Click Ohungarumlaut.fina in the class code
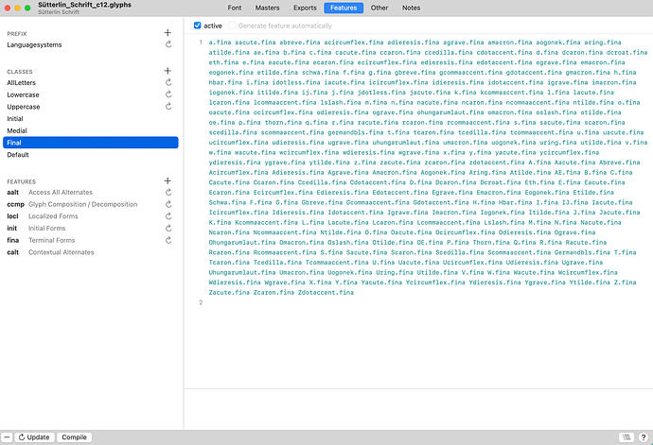The height and width of the screenshot is (445, 653). tap(242, 243)
